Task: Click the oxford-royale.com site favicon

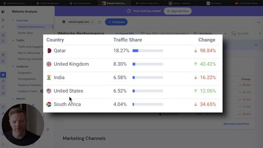Action: 64,22
